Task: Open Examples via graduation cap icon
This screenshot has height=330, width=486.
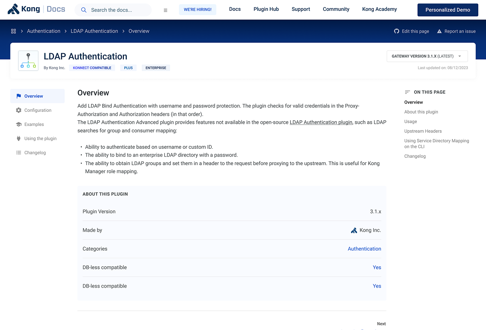Action: coord(18,125)
